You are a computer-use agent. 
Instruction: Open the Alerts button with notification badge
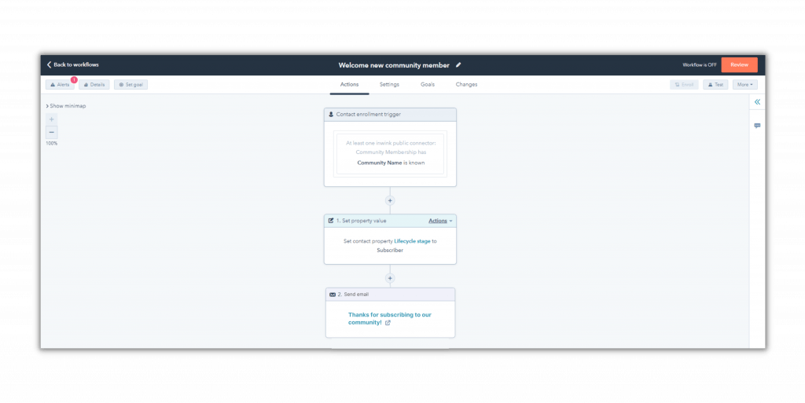point(60,85)
